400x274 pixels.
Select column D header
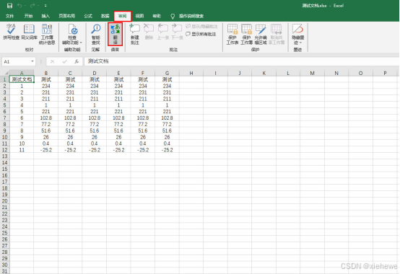point(95,73)
